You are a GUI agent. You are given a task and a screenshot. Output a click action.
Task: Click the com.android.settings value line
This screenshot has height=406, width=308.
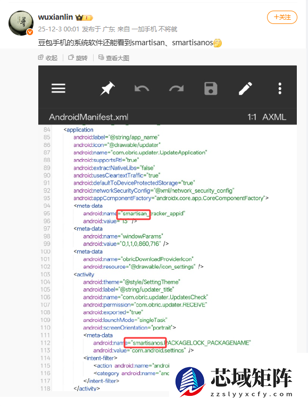point(144,350)
